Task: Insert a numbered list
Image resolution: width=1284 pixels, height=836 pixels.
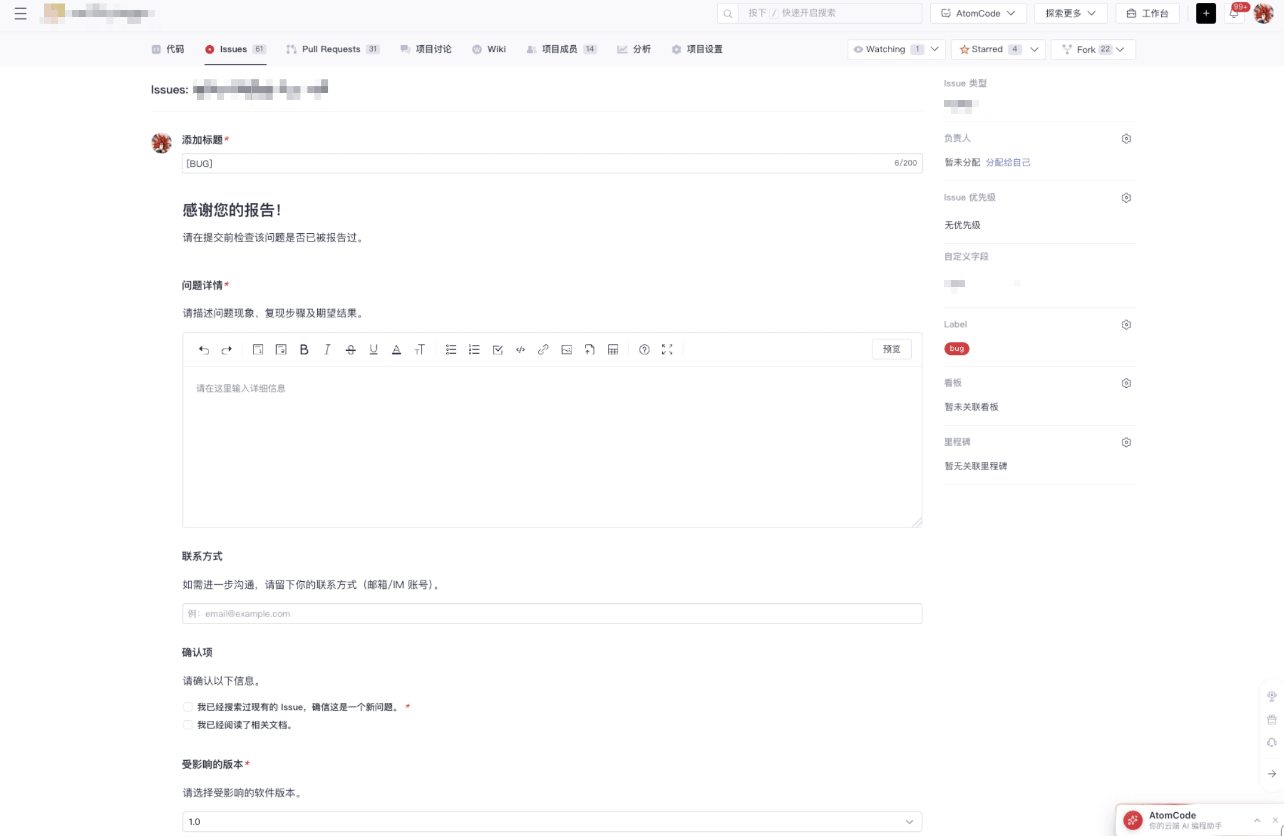Action: [474, 350]
